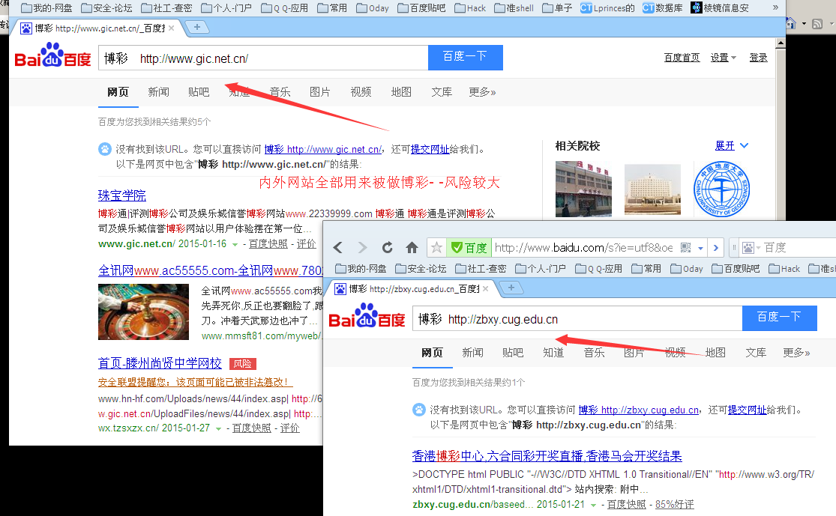
Task: Close the zbxy.cug.edu.cn tab
Action: pyautogui.click(x=485, y=288)
